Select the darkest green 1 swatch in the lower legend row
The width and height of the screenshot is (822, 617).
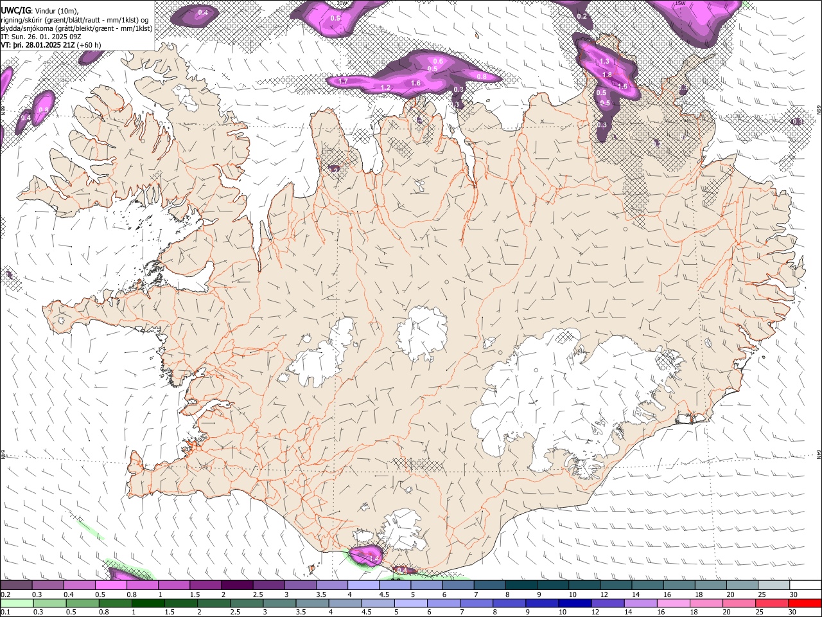148,603
